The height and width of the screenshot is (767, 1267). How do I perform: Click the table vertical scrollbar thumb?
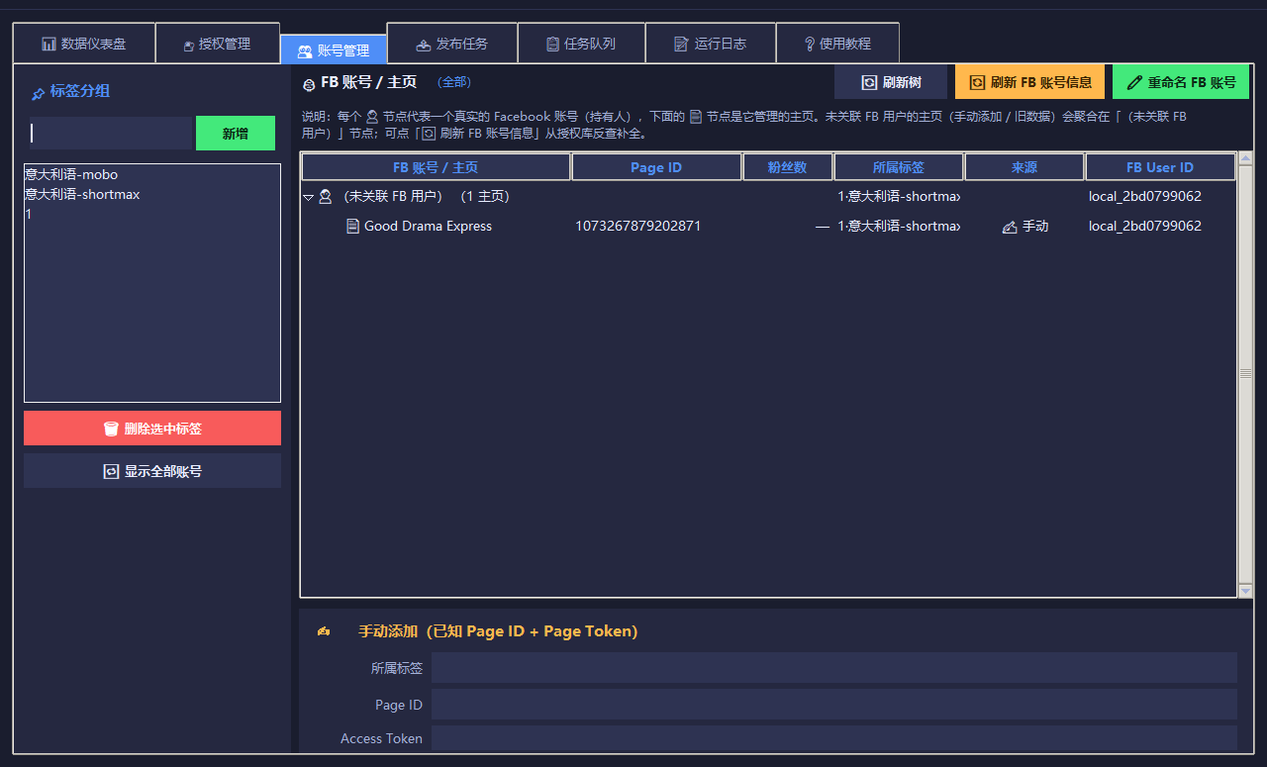pos(1245,374)
